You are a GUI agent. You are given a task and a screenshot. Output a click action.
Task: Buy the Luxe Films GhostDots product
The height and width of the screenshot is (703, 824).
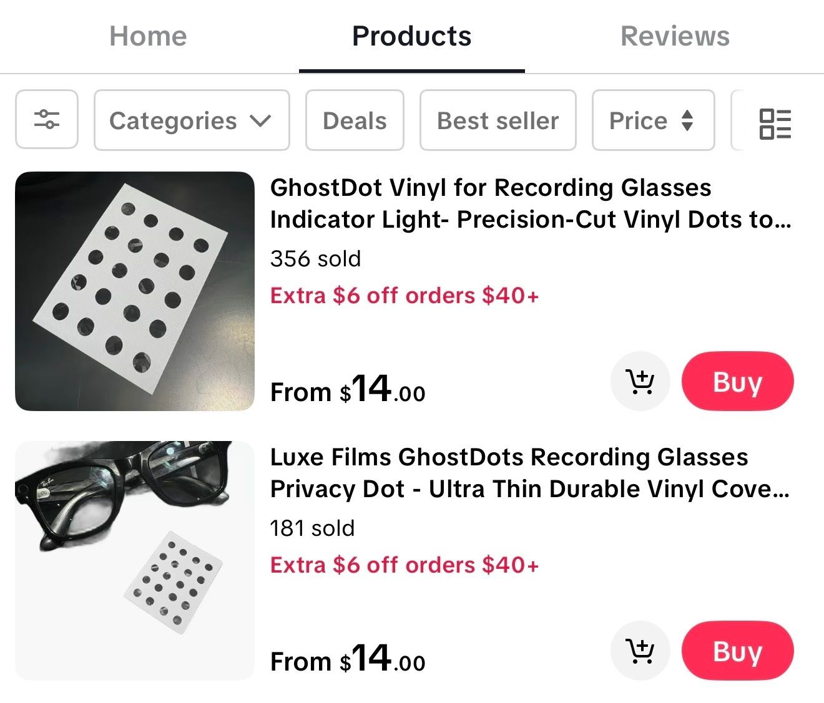coord(737,651)
